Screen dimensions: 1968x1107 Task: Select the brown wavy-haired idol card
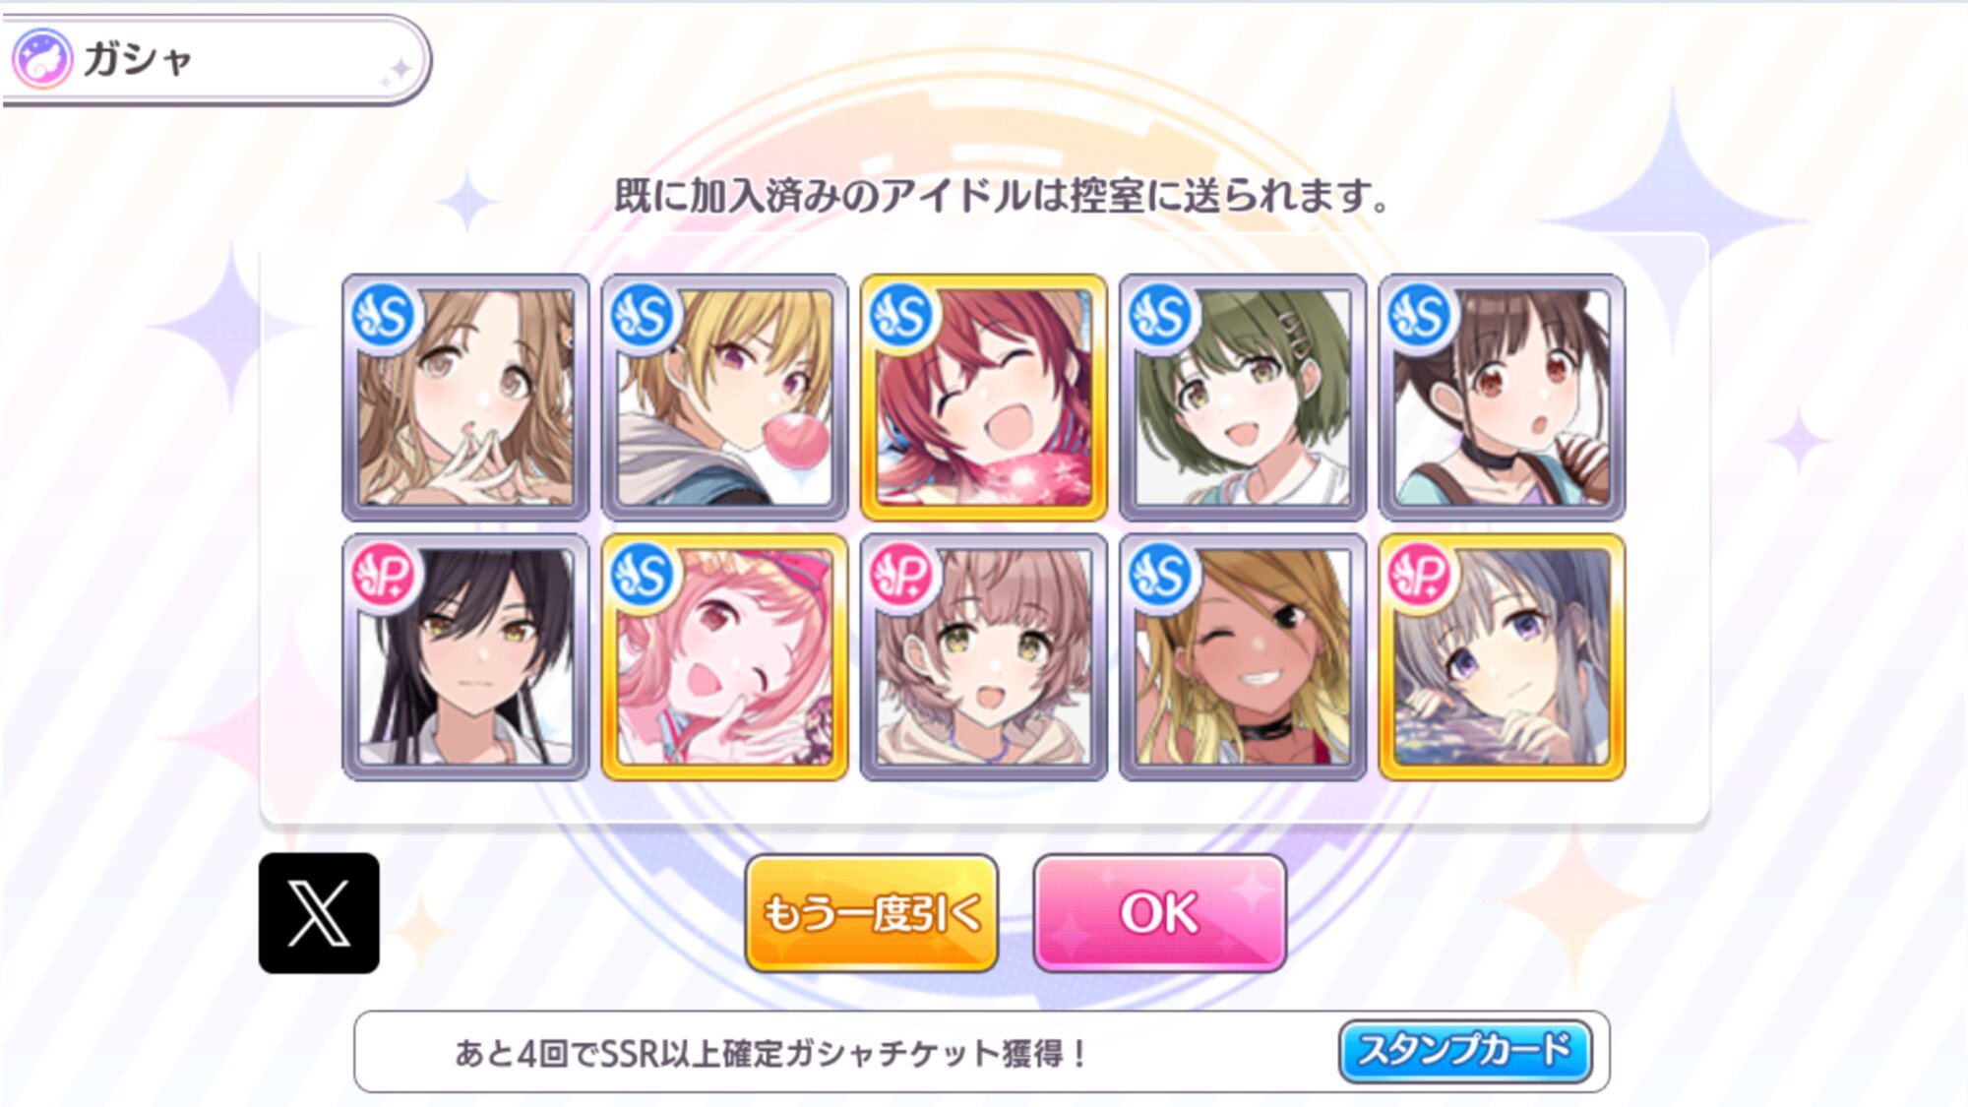tap(465, 398)
